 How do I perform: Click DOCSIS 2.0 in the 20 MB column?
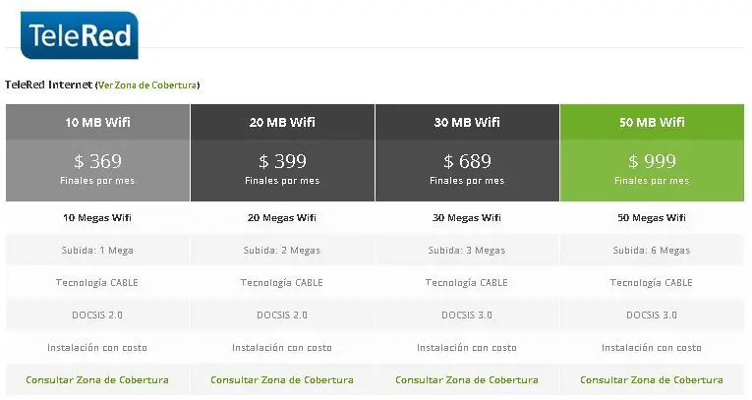pos(282,315)
